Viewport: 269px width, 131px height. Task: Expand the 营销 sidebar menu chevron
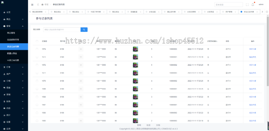tap(23, 95)
